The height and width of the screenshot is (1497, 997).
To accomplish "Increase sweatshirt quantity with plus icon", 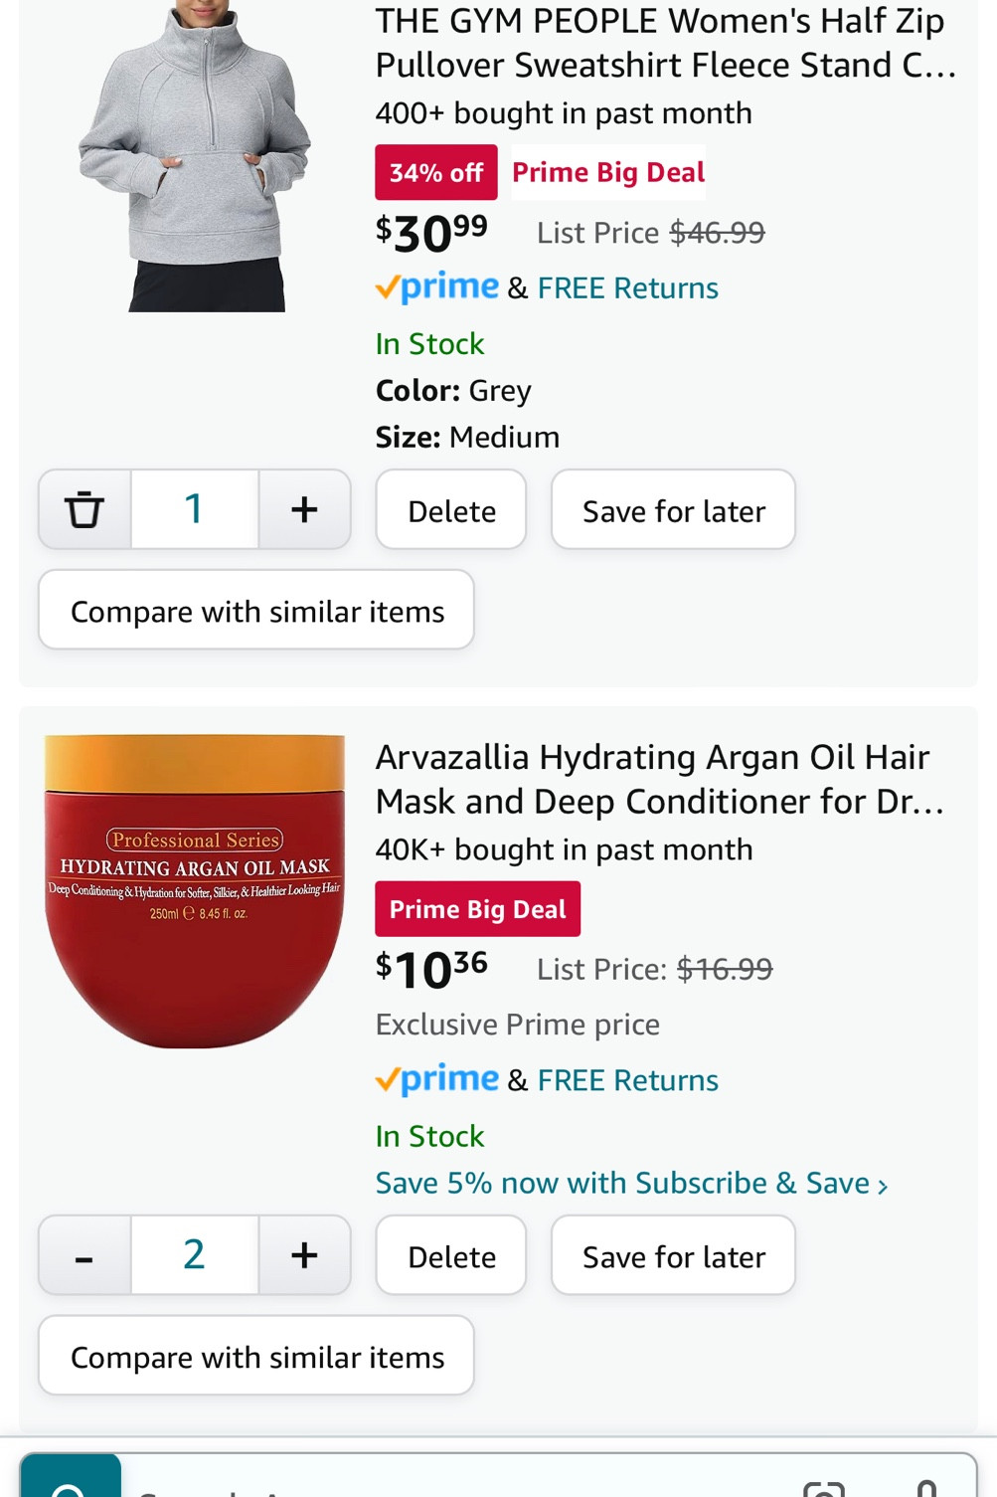I will pyautogui.click(x=304, y=509).
